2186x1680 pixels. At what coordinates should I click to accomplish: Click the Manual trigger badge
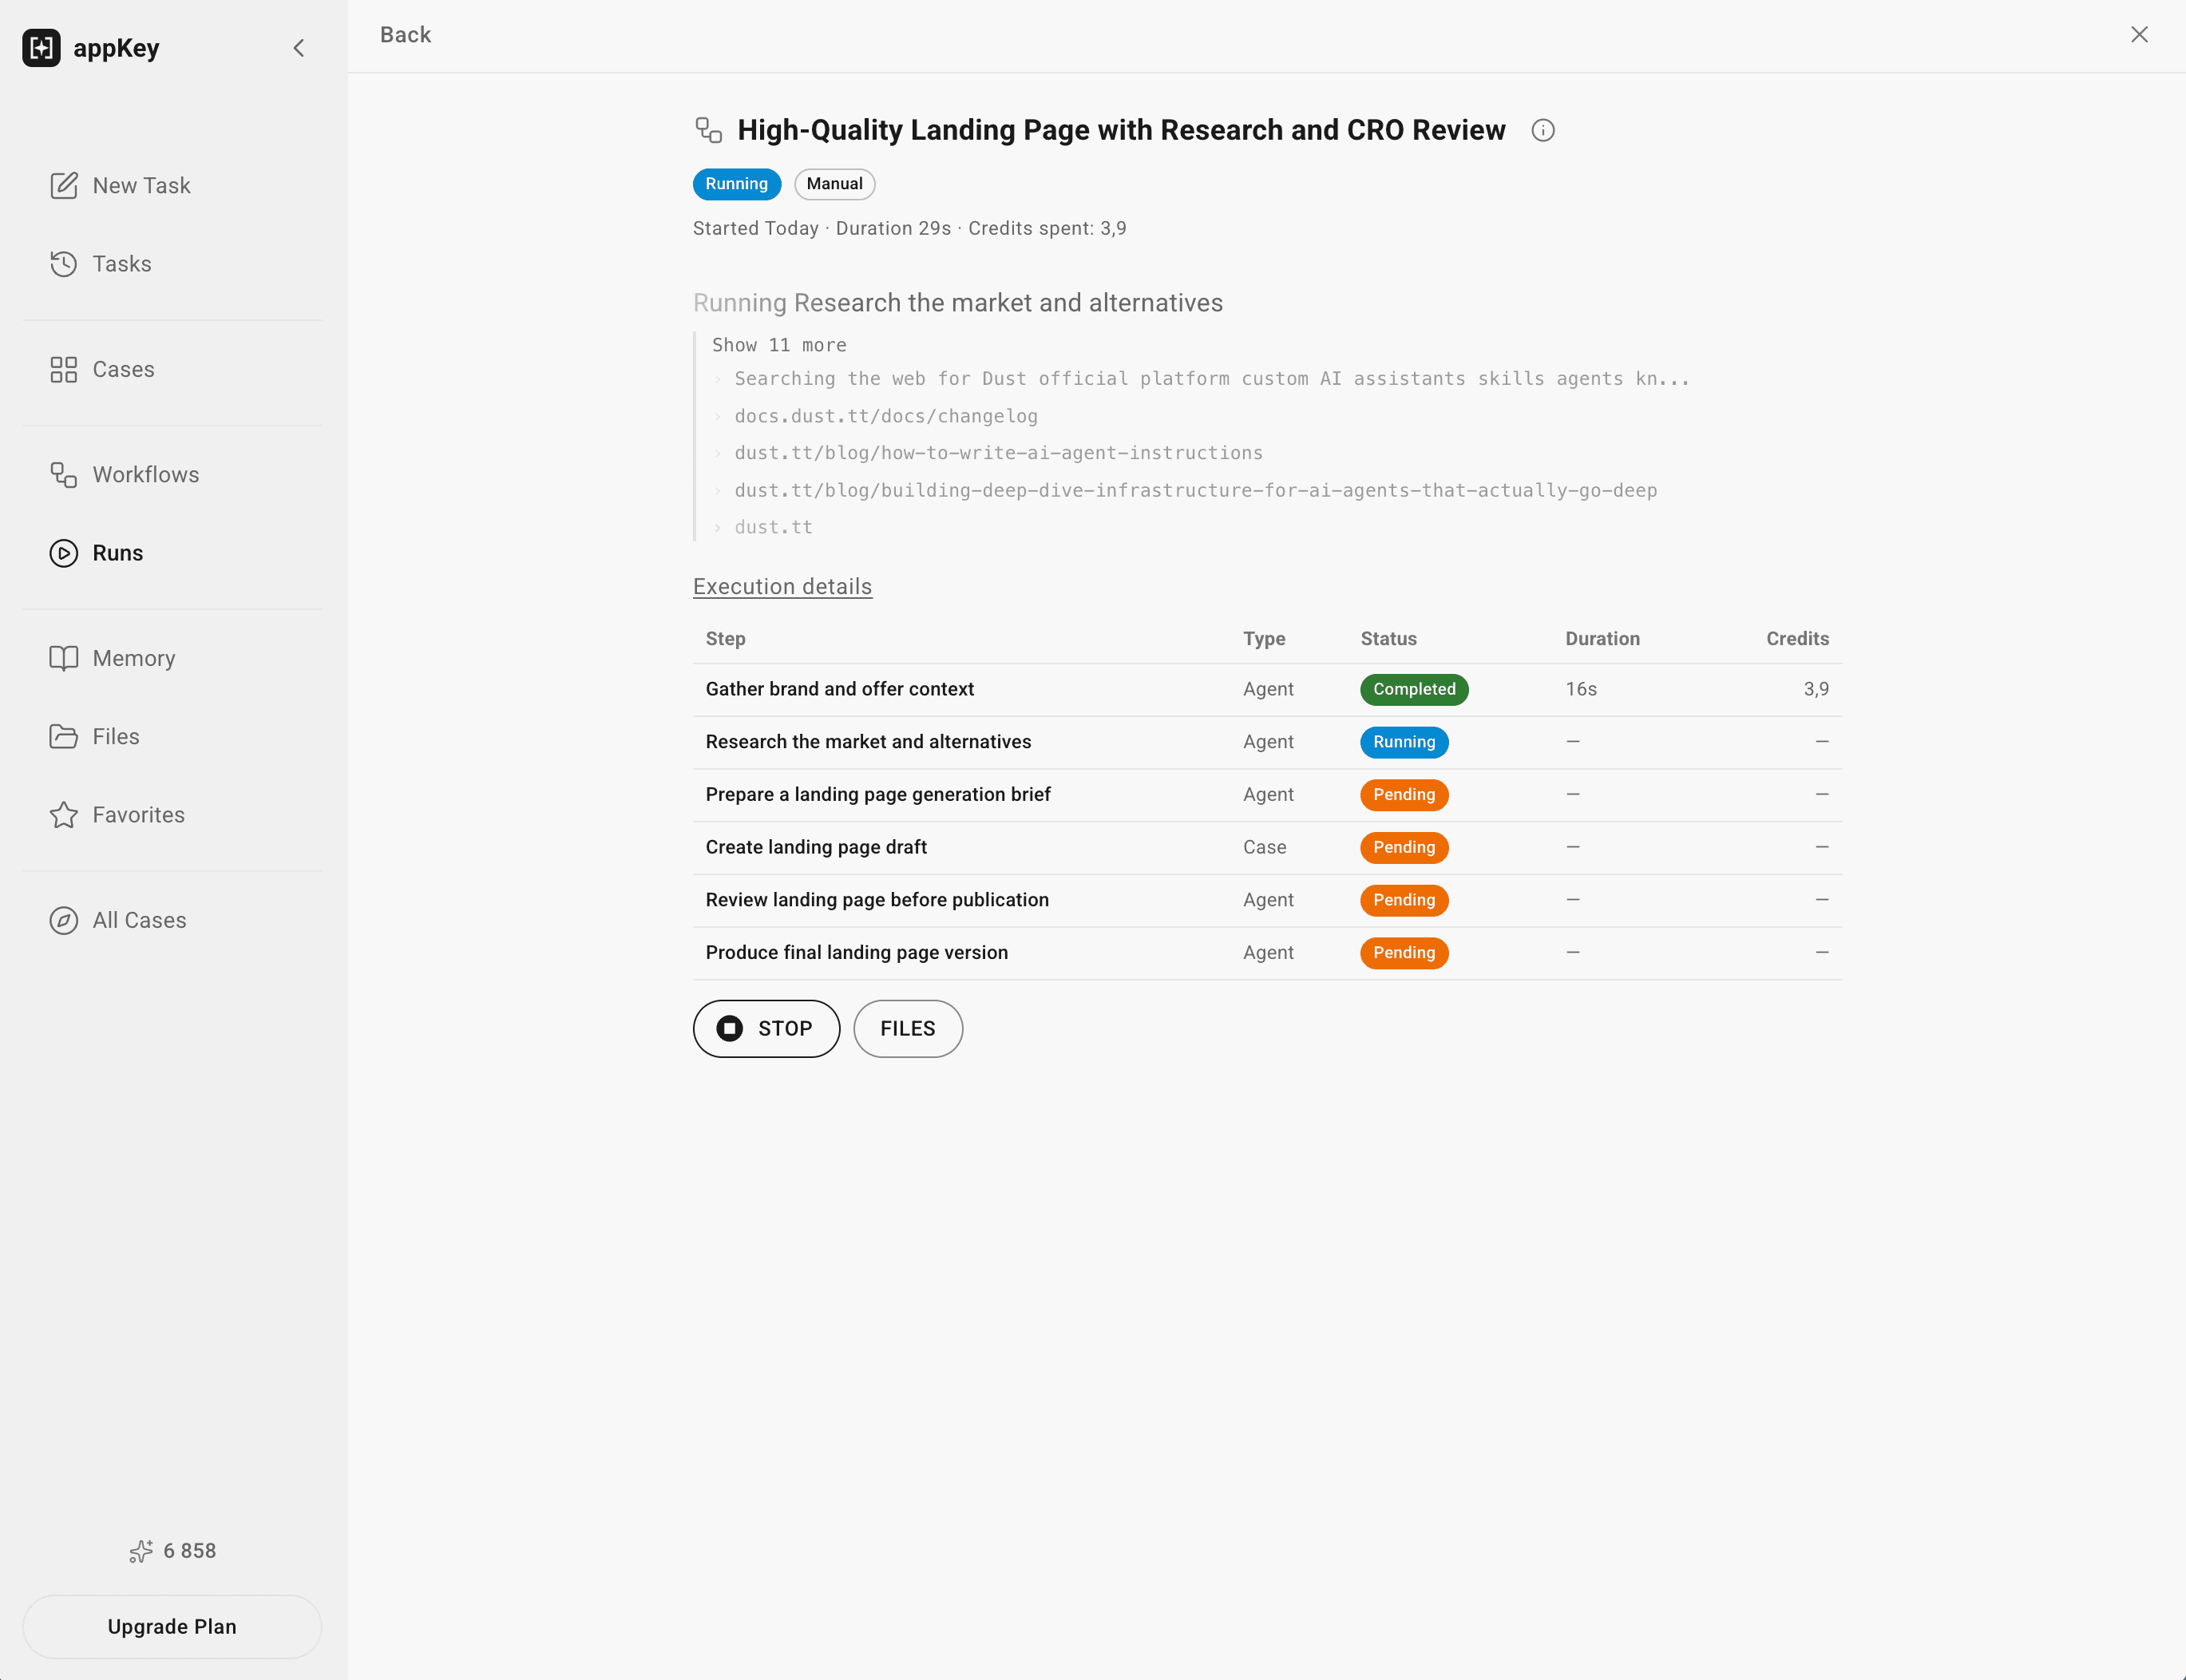pyautogui.click(x=835, y=184)
